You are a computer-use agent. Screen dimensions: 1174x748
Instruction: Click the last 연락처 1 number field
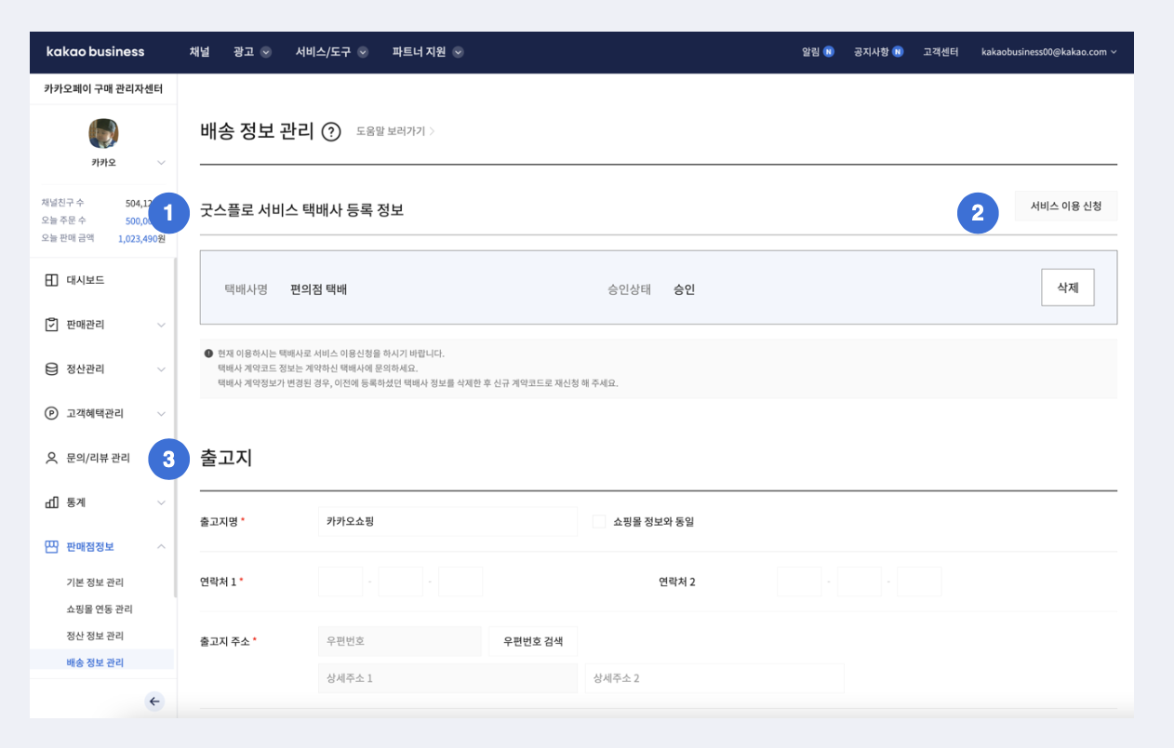[x=460, y=581]
